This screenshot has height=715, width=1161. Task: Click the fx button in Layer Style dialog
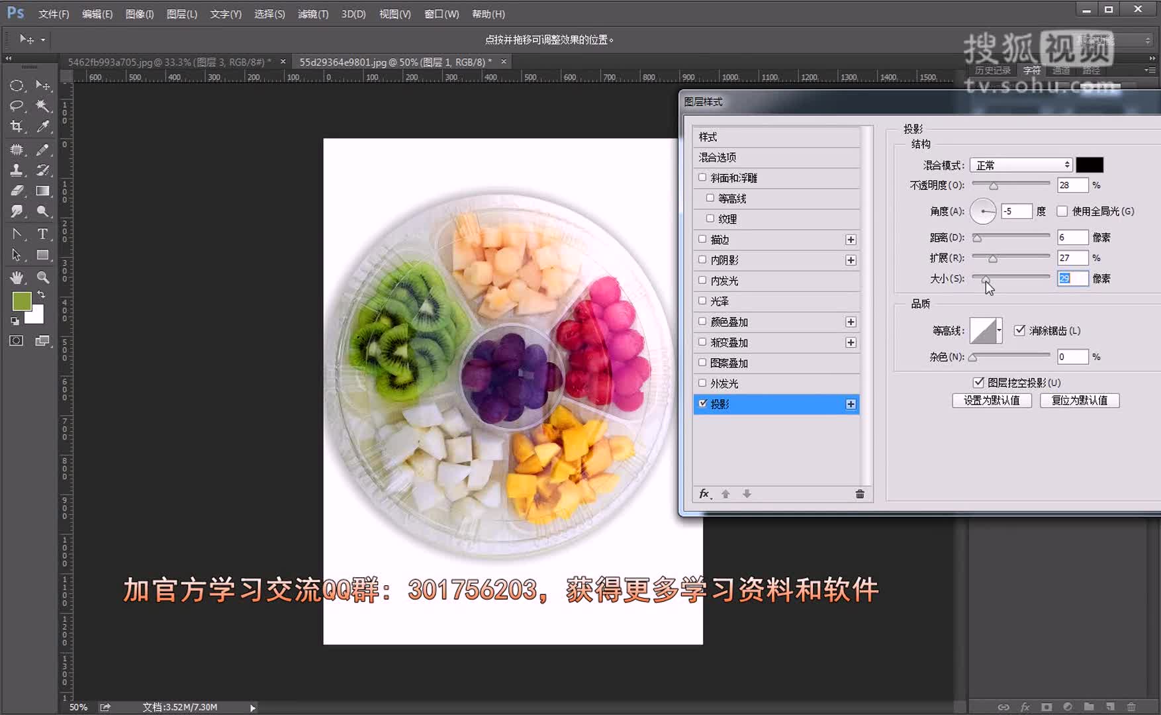pos(706,494)
